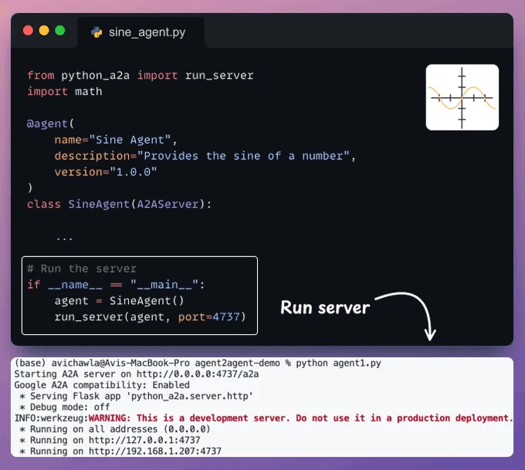Screen dimensions: 525x470
Task: Click the red close window button
Action: coord(28,30)
